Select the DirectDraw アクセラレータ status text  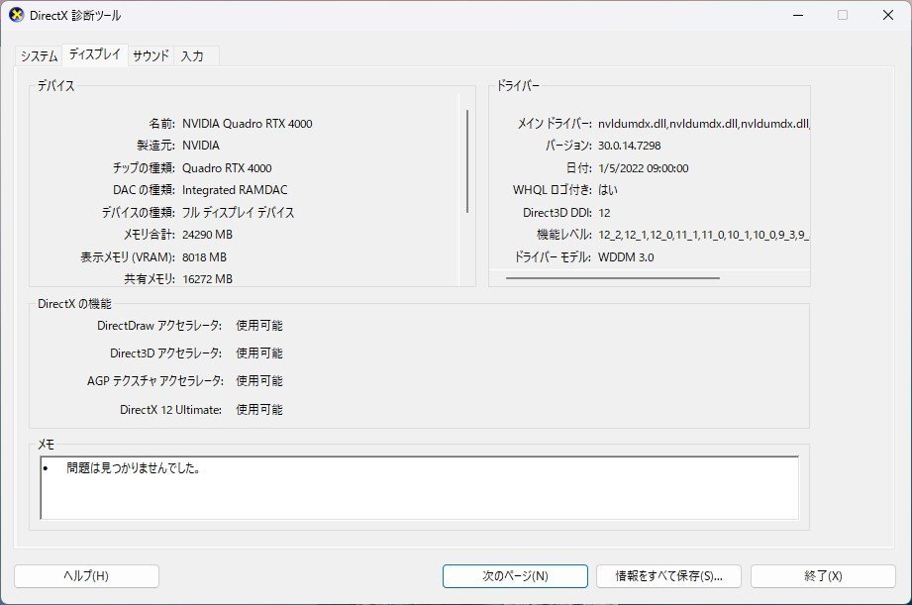[x=259, y=325]
